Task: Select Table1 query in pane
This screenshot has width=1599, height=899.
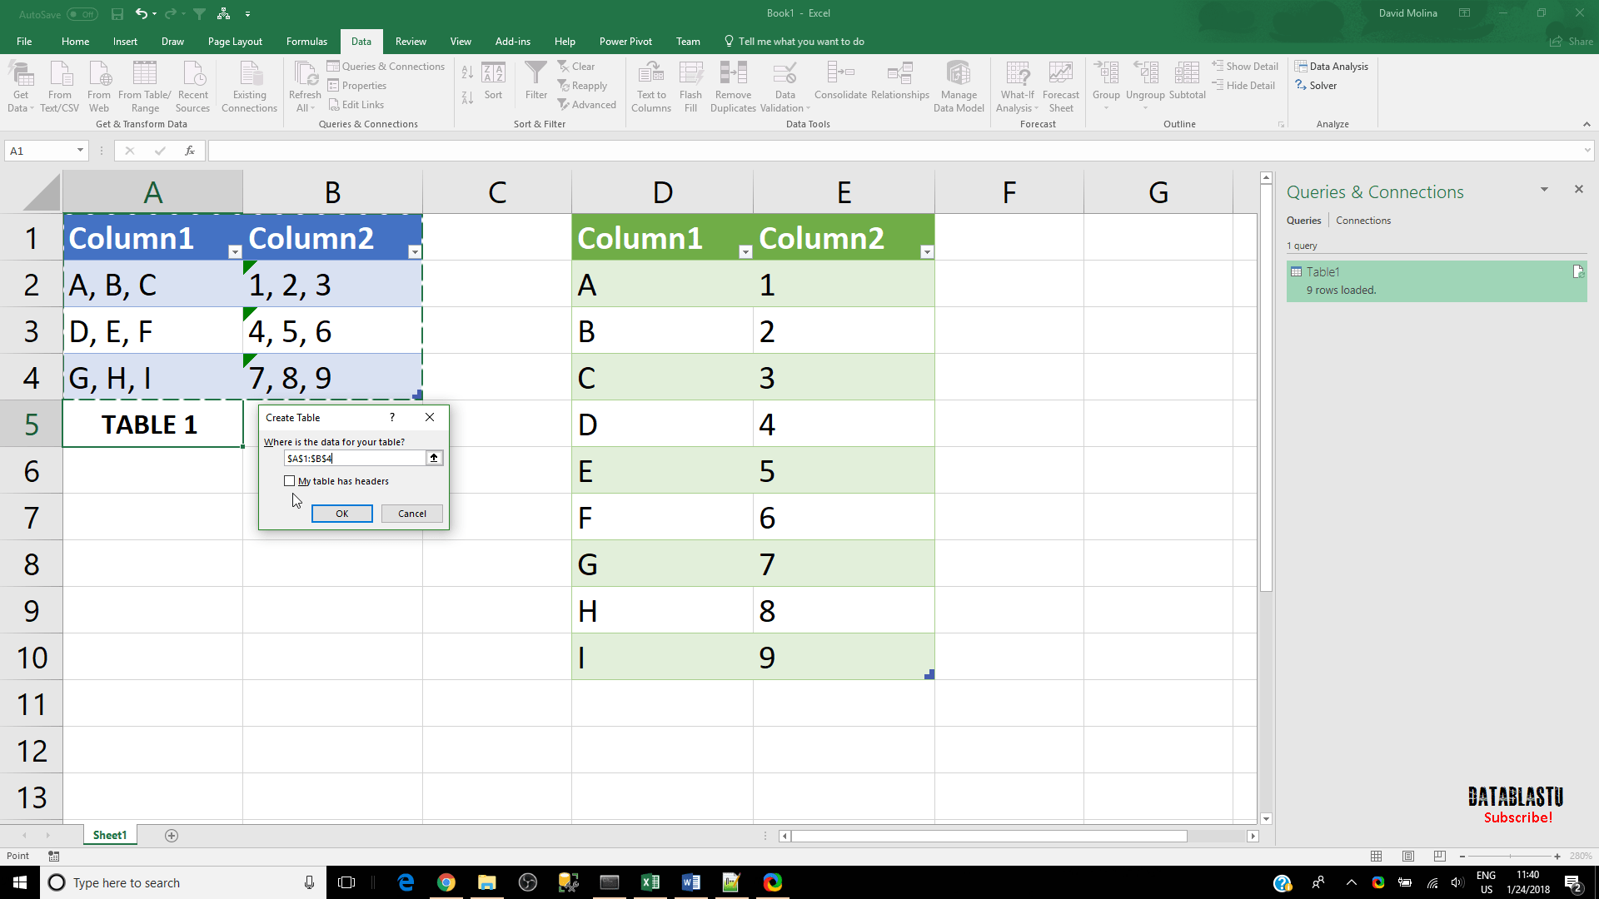Action: 1437,281
